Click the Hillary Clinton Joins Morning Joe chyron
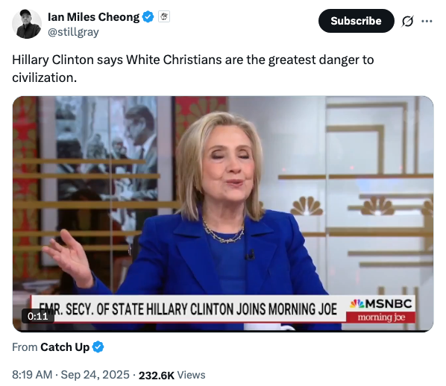446x386 pixels. click(188, 309)
